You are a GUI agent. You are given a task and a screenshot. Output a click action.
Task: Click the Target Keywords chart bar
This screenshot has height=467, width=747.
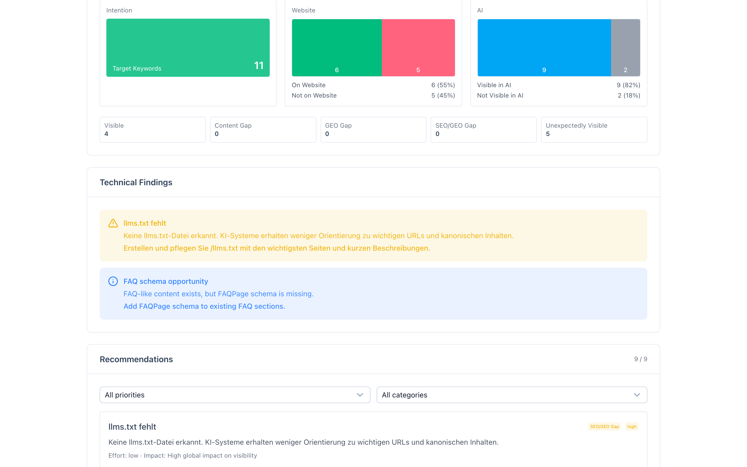tap(188, 47)
